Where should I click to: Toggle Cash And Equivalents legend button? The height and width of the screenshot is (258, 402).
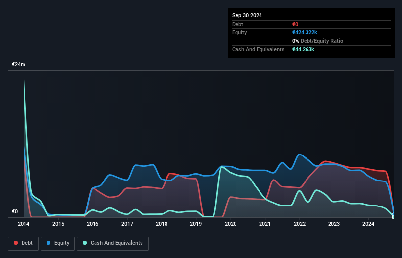point(113,243)
